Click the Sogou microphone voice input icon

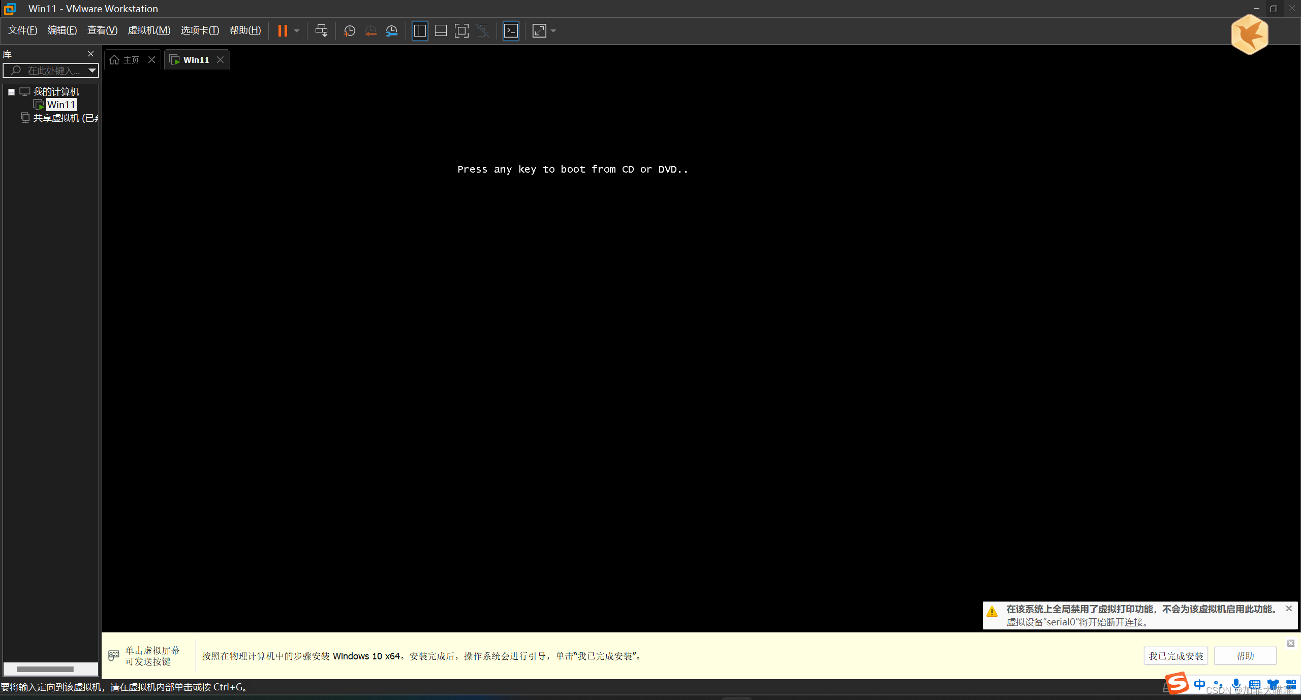(x=1236, y=684)
